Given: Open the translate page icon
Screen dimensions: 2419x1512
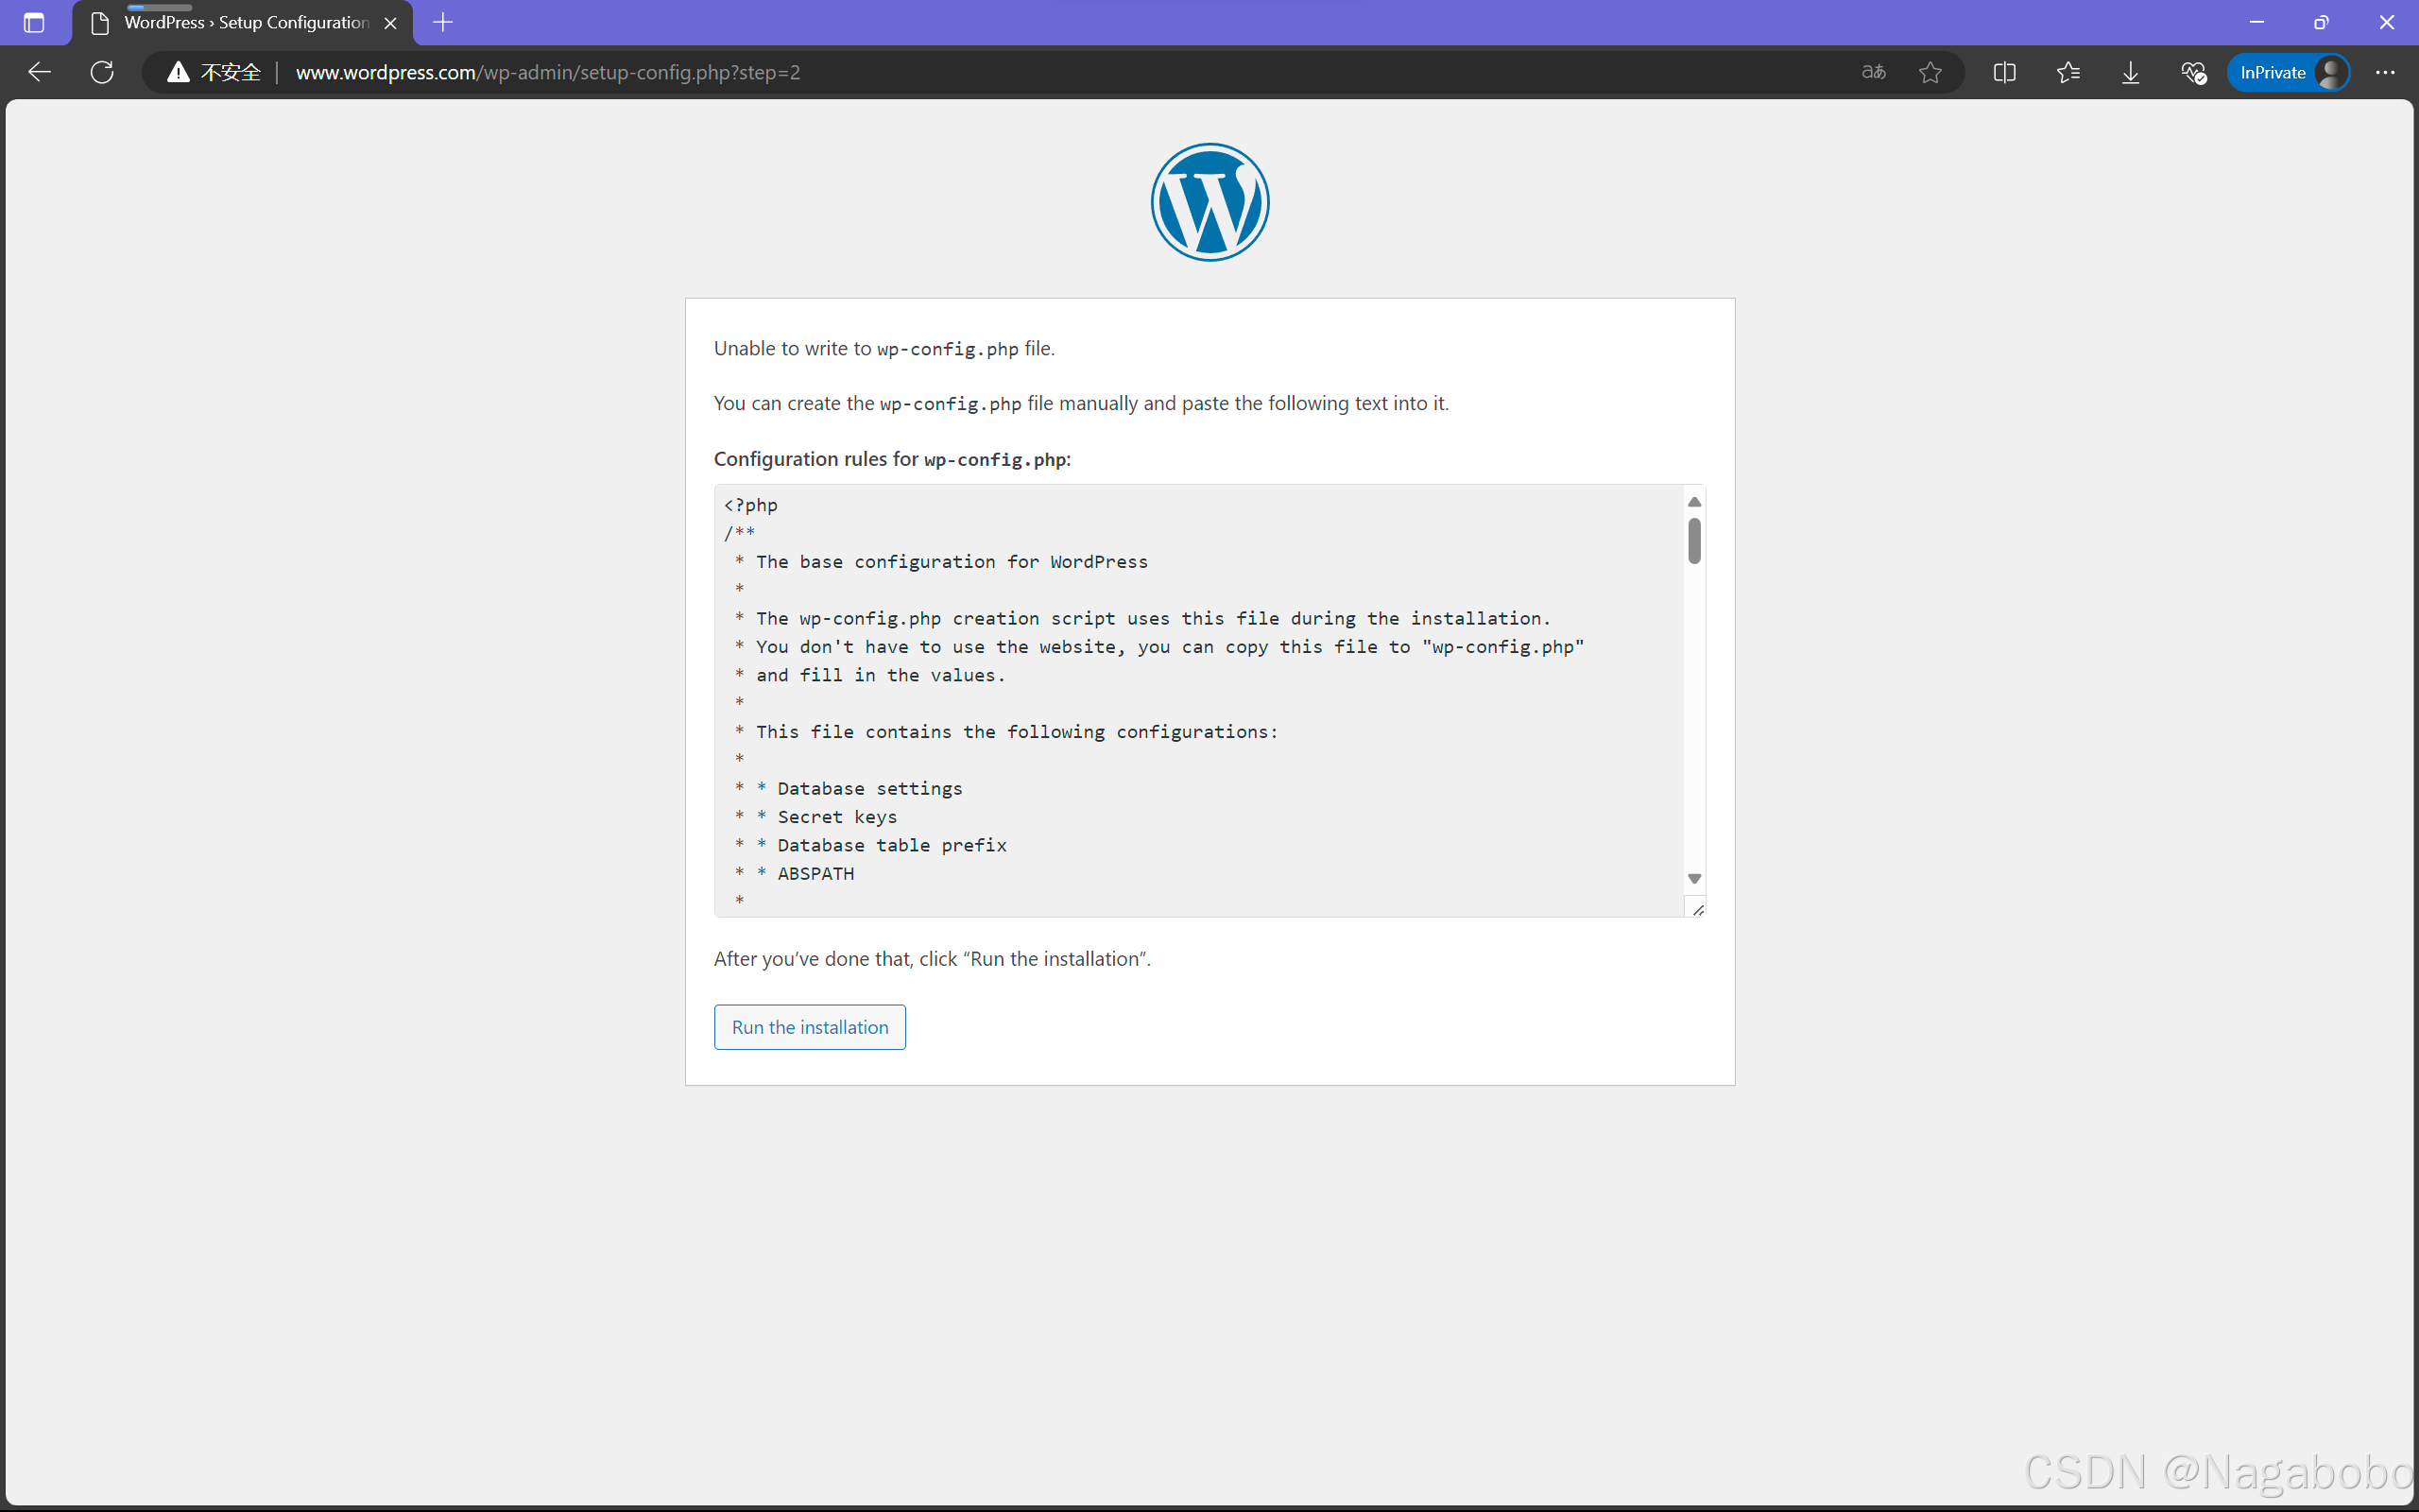Looking at the screenshot, I should coord(1873,72).
